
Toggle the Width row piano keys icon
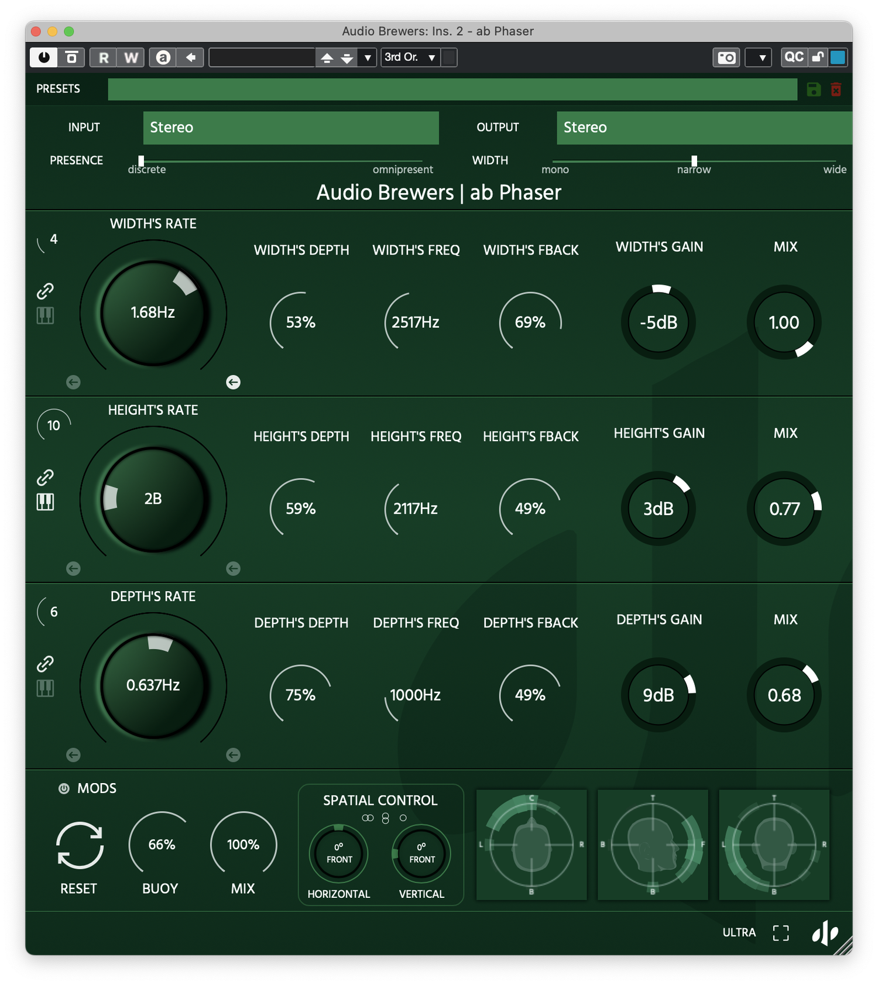pyautogui.click(x=45, y=315)
